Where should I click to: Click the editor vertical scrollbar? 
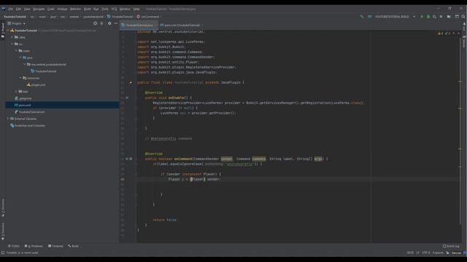click(460, 131)
